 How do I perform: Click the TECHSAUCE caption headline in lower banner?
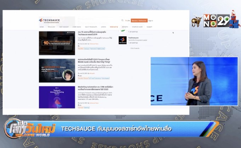click(116, 129)
